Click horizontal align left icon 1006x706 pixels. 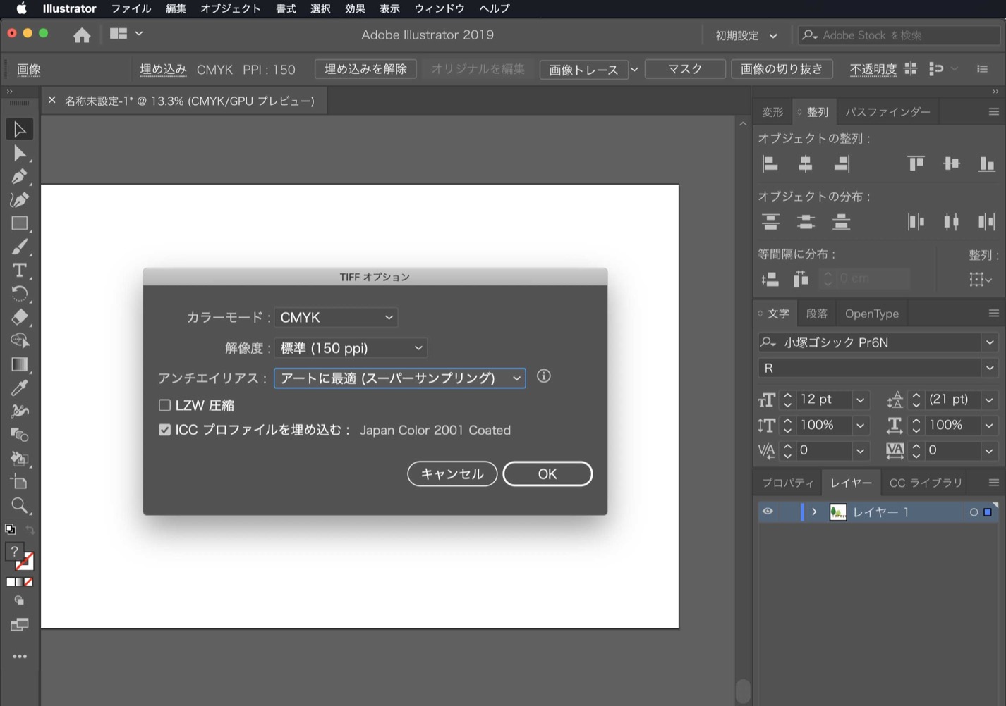(770, 164)
